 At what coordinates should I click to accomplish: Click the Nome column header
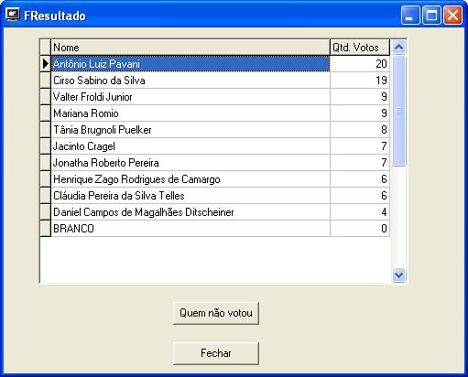(x=190, y=48)
